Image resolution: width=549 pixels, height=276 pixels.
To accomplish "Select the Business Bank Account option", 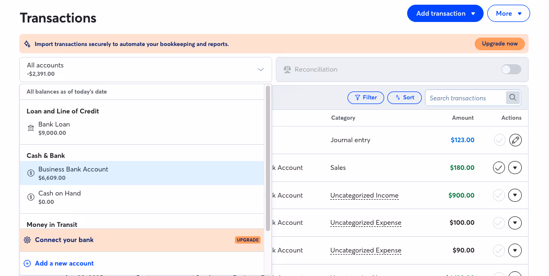I will tap(142, 173).
